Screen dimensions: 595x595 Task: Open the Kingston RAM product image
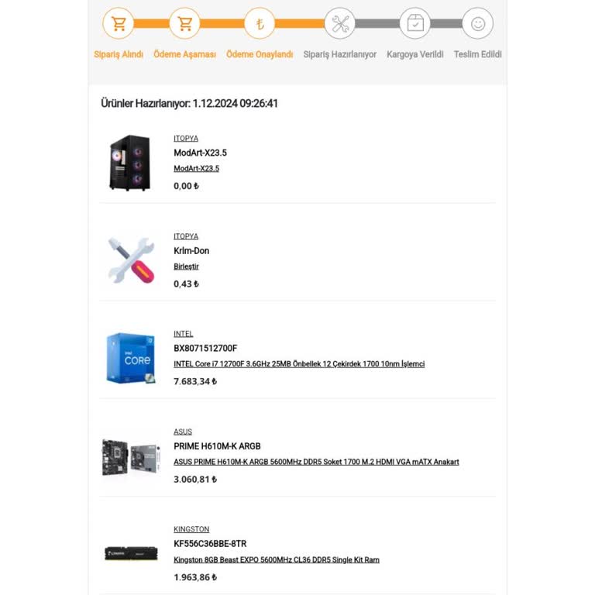(x=131, y=553)
